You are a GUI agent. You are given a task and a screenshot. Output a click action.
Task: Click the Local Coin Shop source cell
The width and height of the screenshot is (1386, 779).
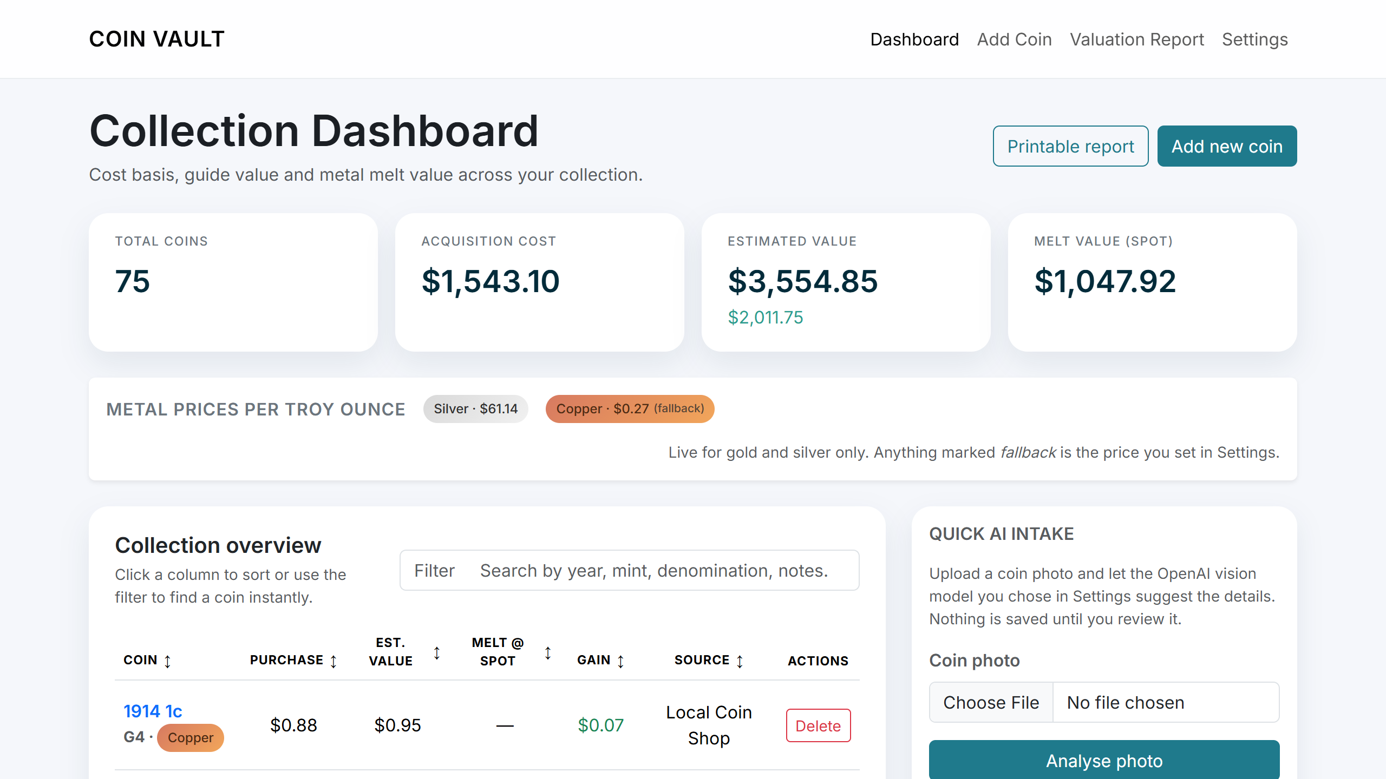coord(709,725)
